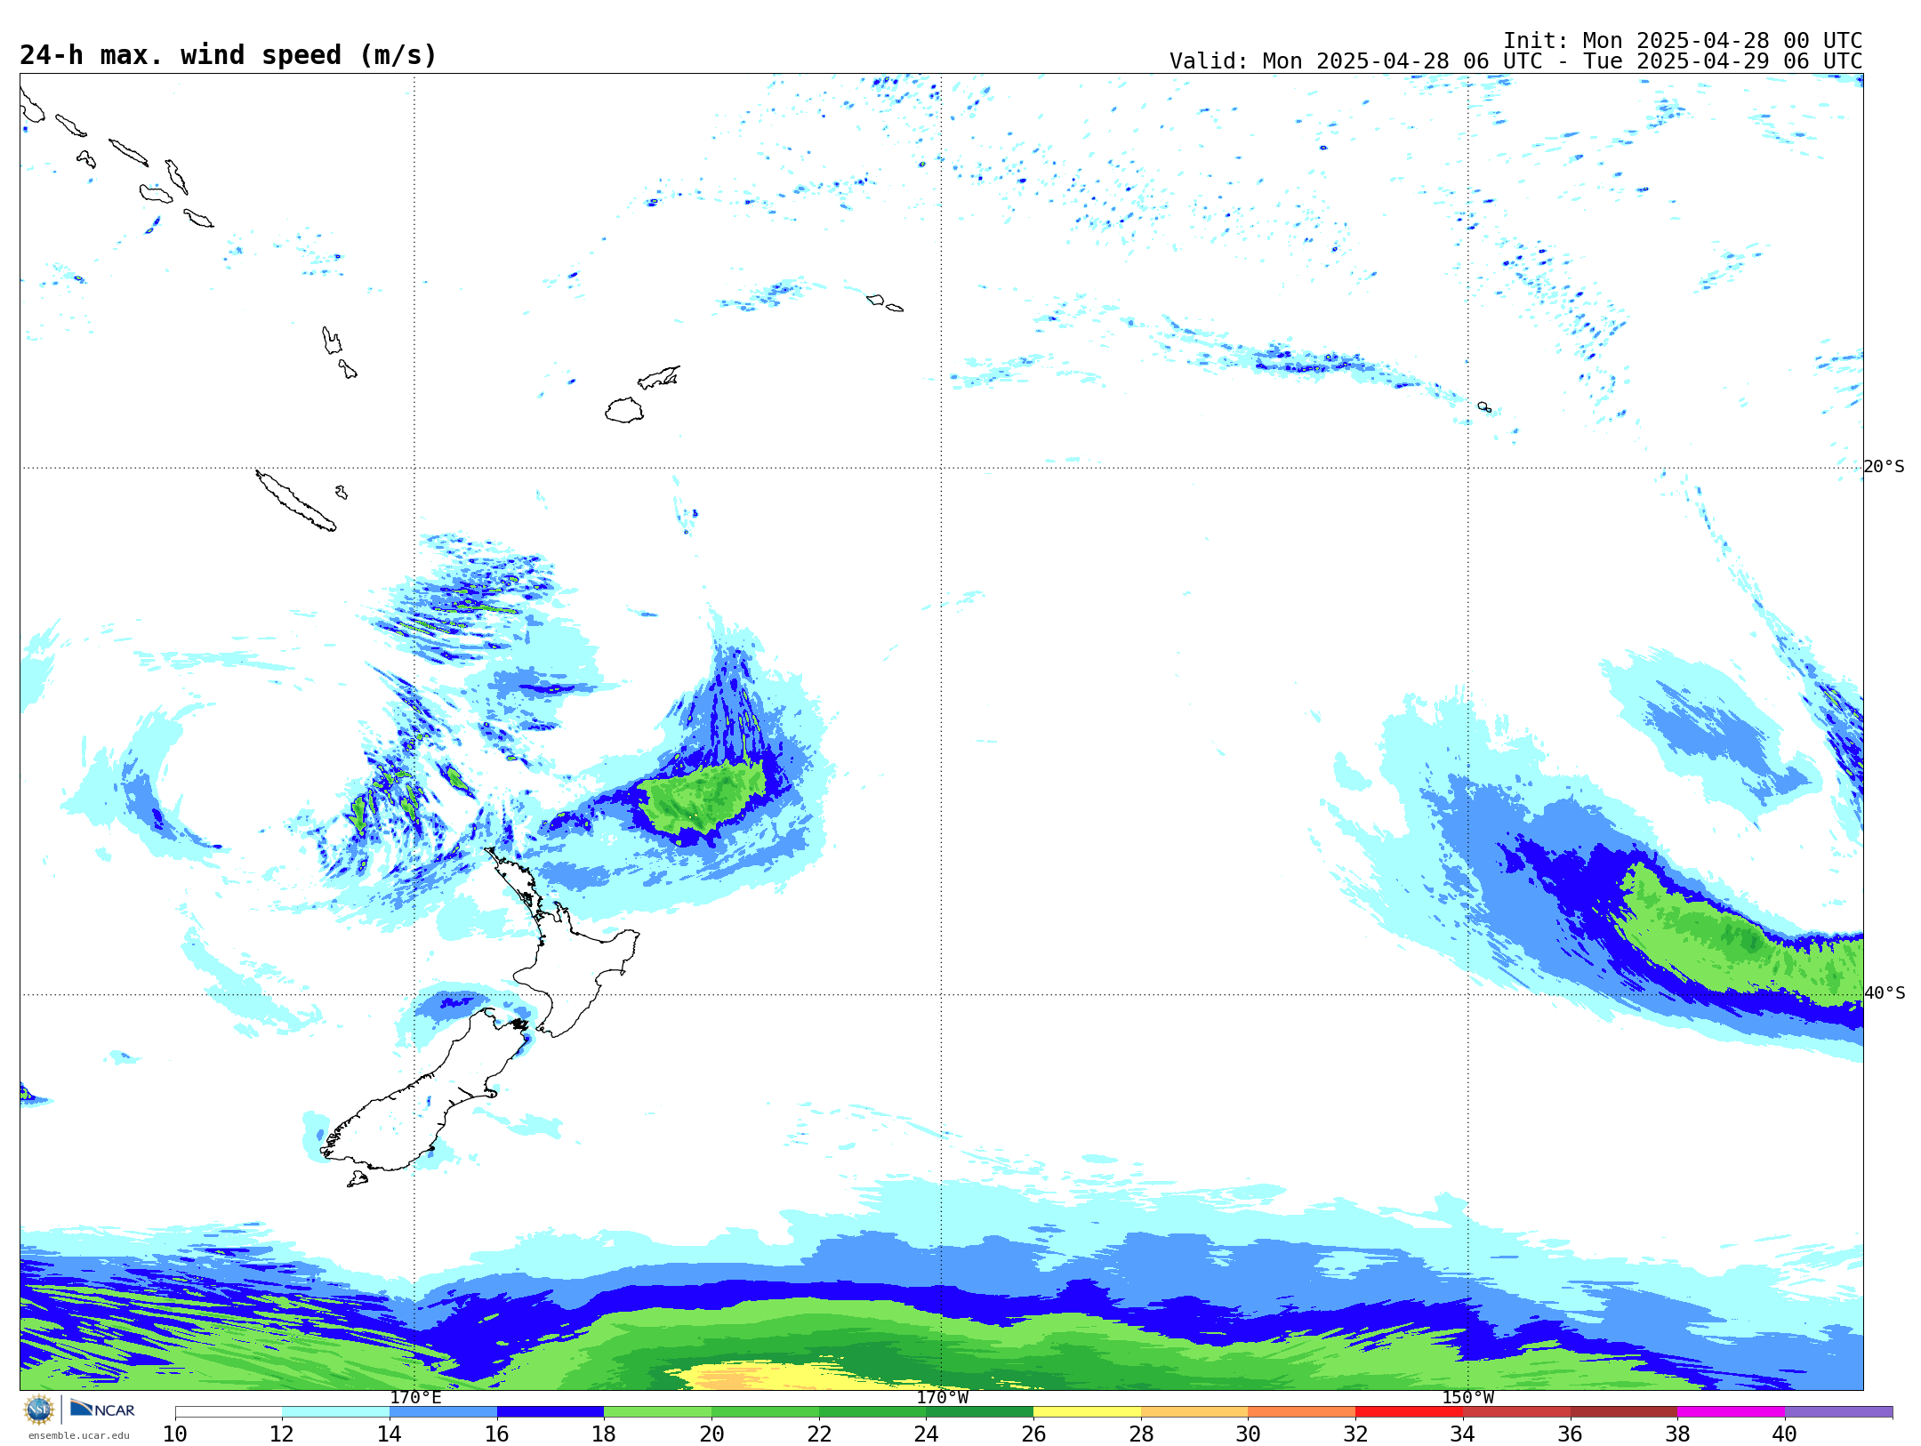Select the deep blue 16–18 colorbar swatch

tap(551, 1412)
